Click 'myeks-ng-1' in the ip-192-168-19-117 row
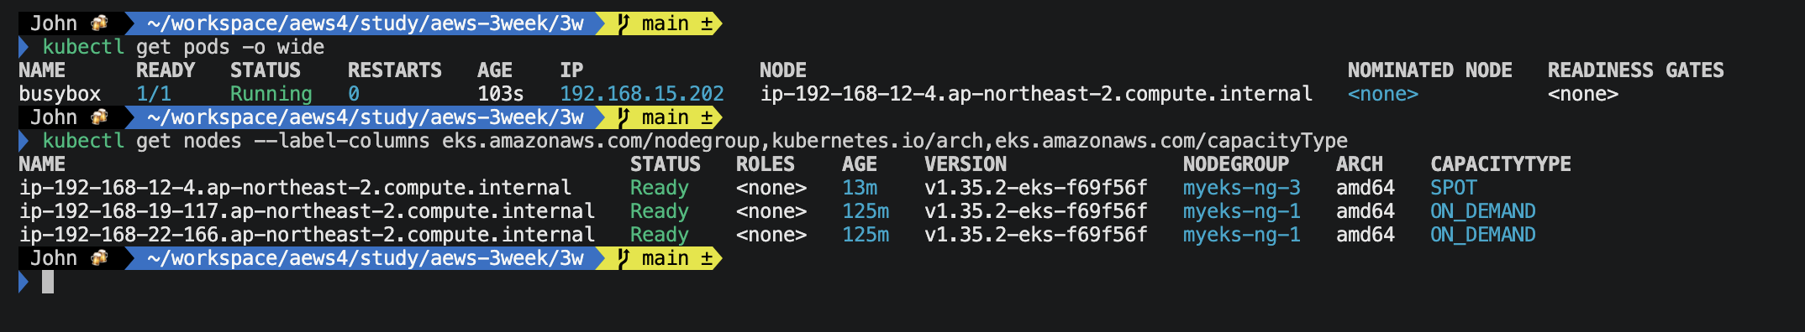The height and width of the screenshot is (332, 1805). click(1242, 211)
